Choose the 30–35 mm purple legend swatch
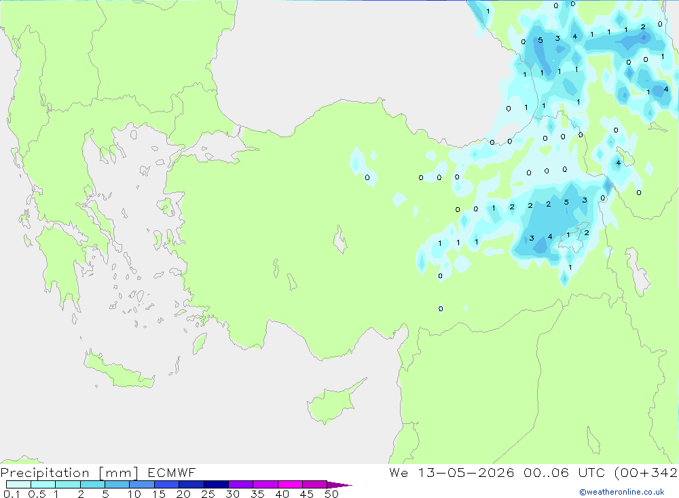679x498 pixels. 241,484
